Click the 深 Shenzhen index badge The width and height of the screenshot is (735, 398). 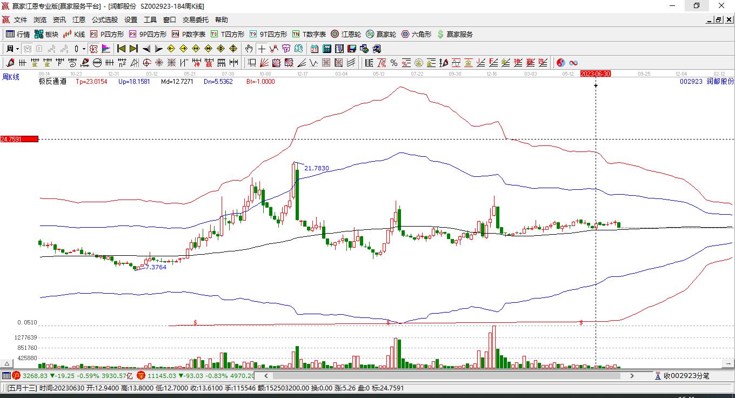point(141,375)
